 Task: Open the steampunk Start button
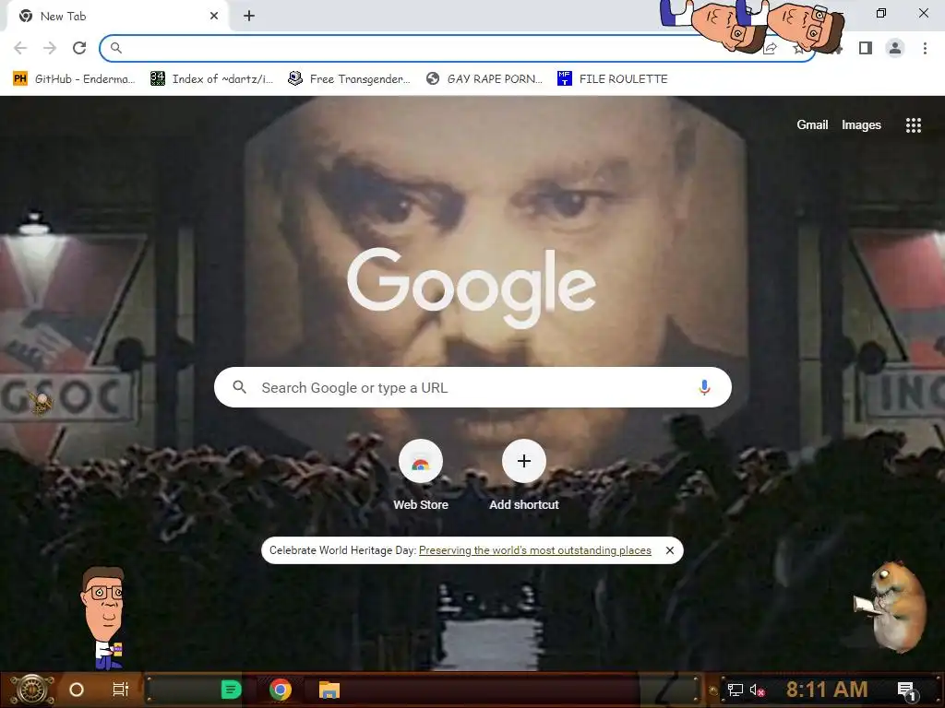point(32,690)
